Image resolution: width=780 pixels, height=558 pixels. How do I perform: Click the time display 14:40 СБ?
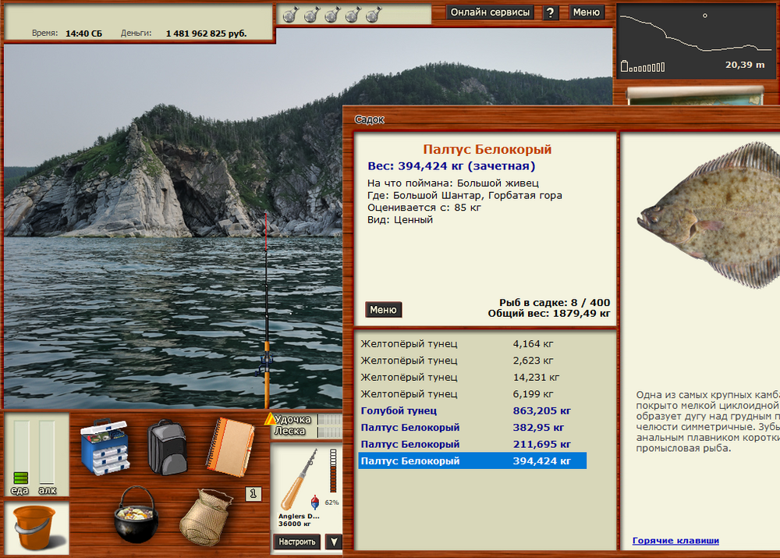click(x=83, y=34)
